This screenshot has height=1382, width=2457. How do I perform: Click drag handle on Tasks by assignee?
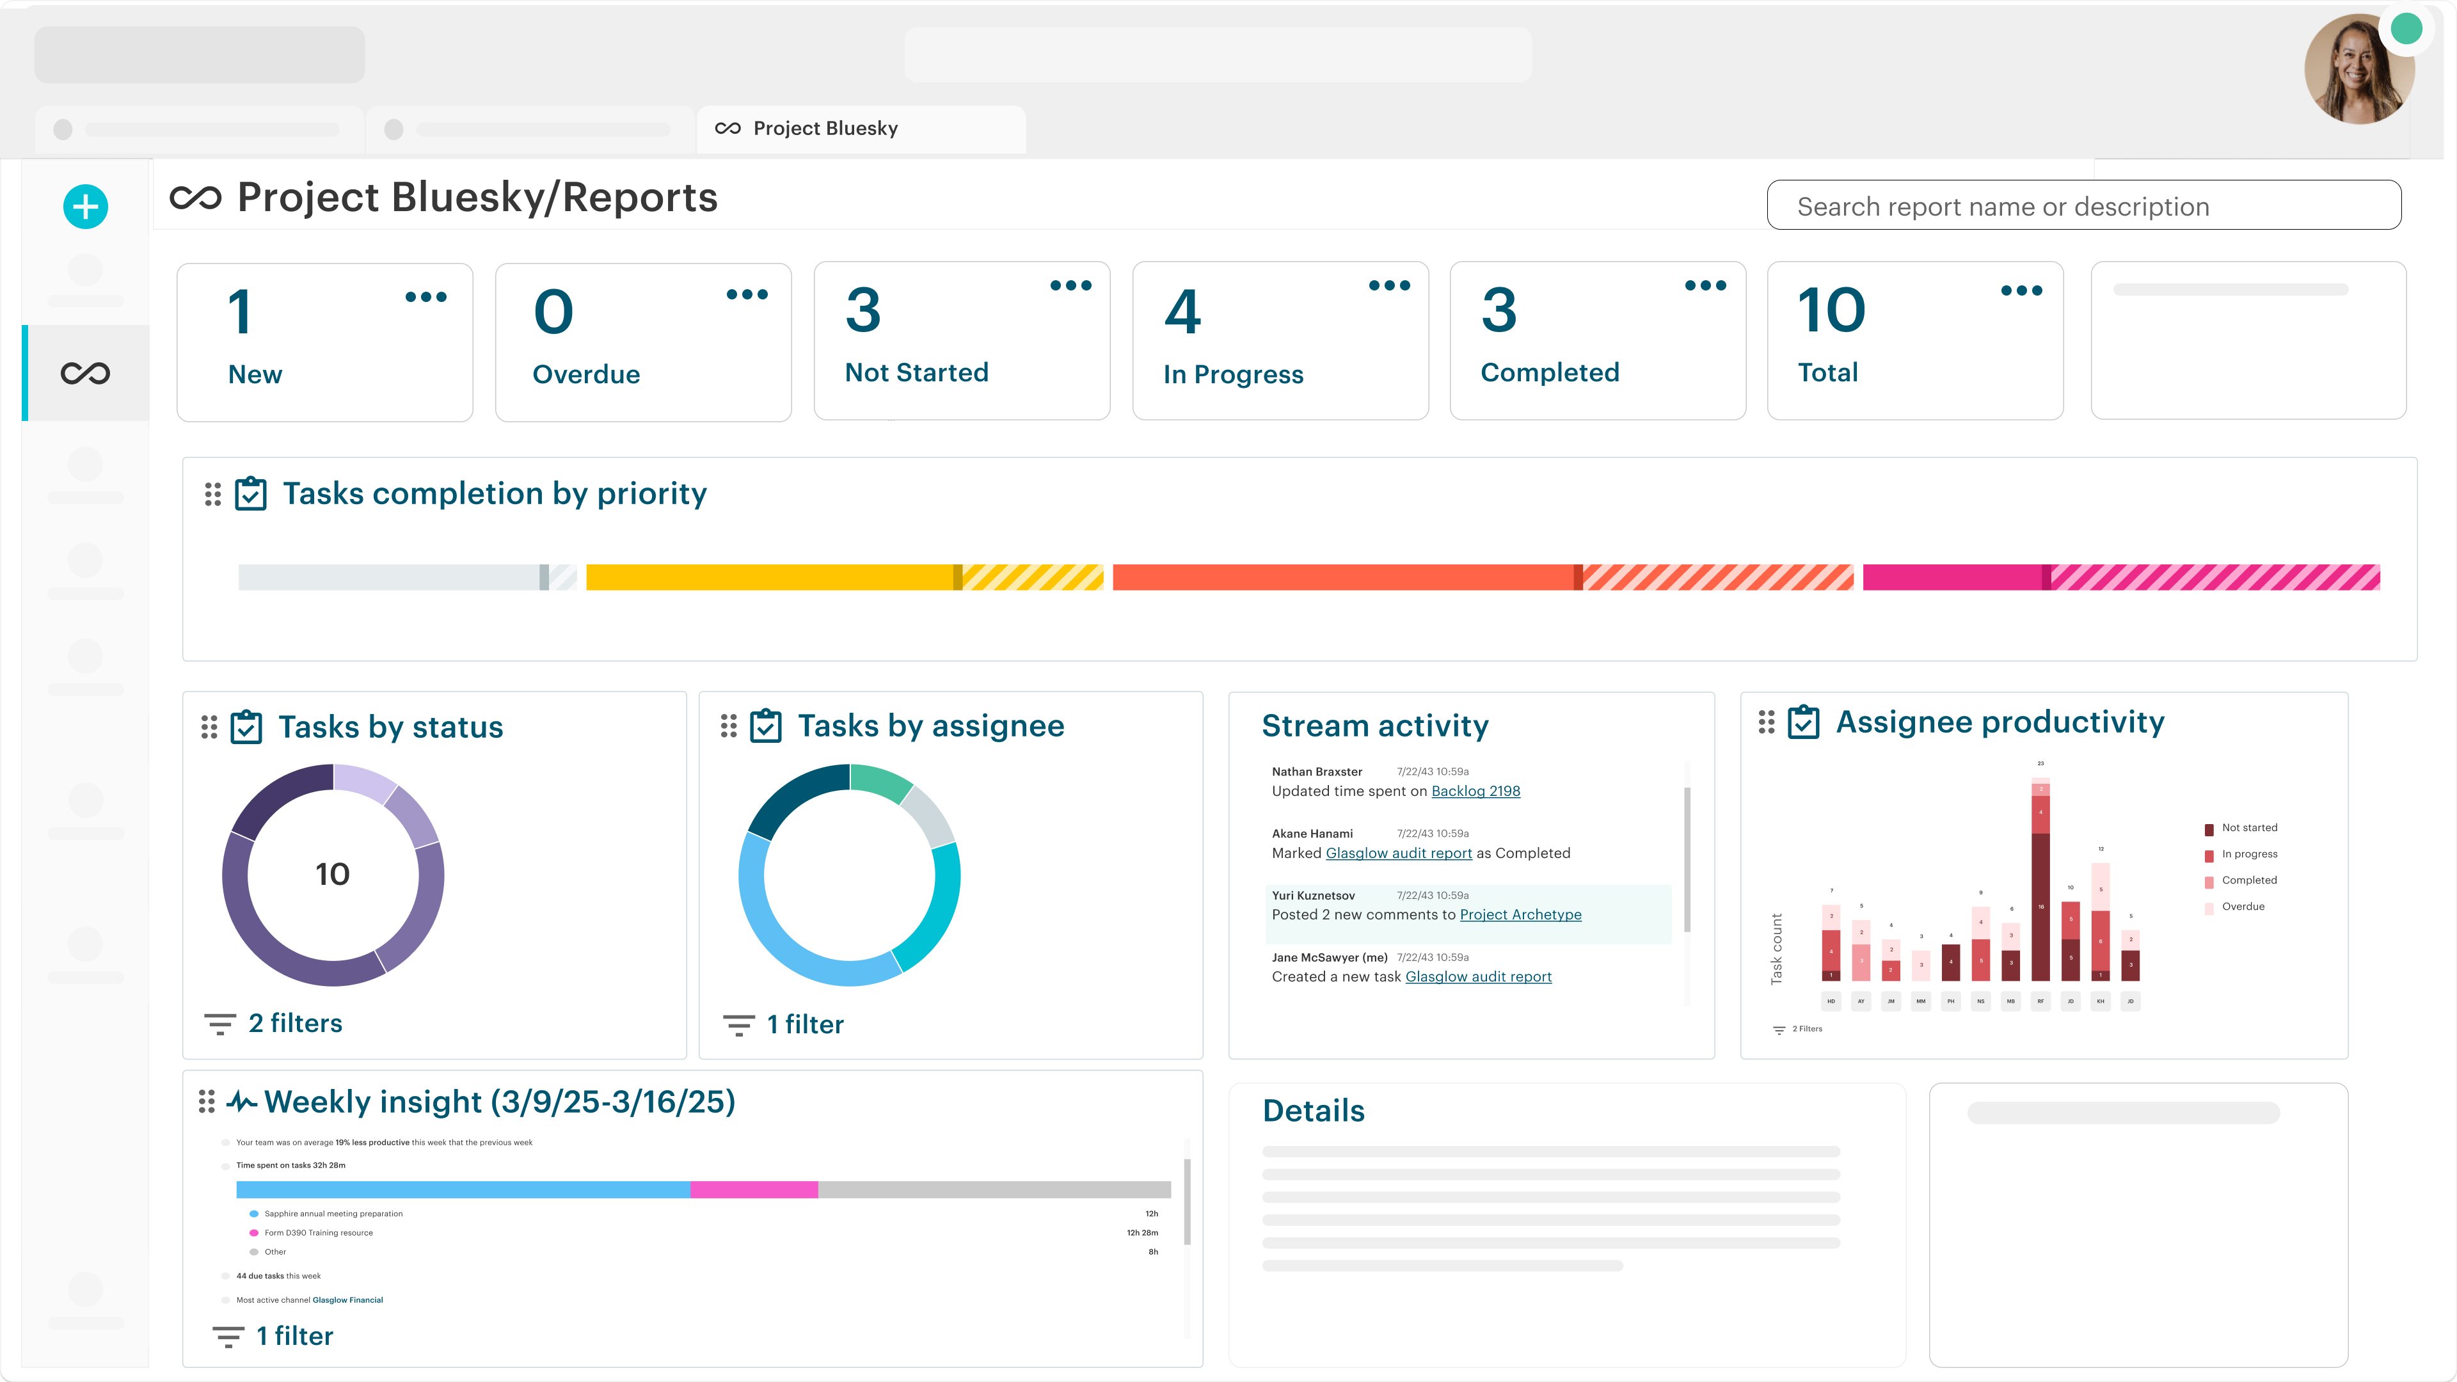point(729,726)
